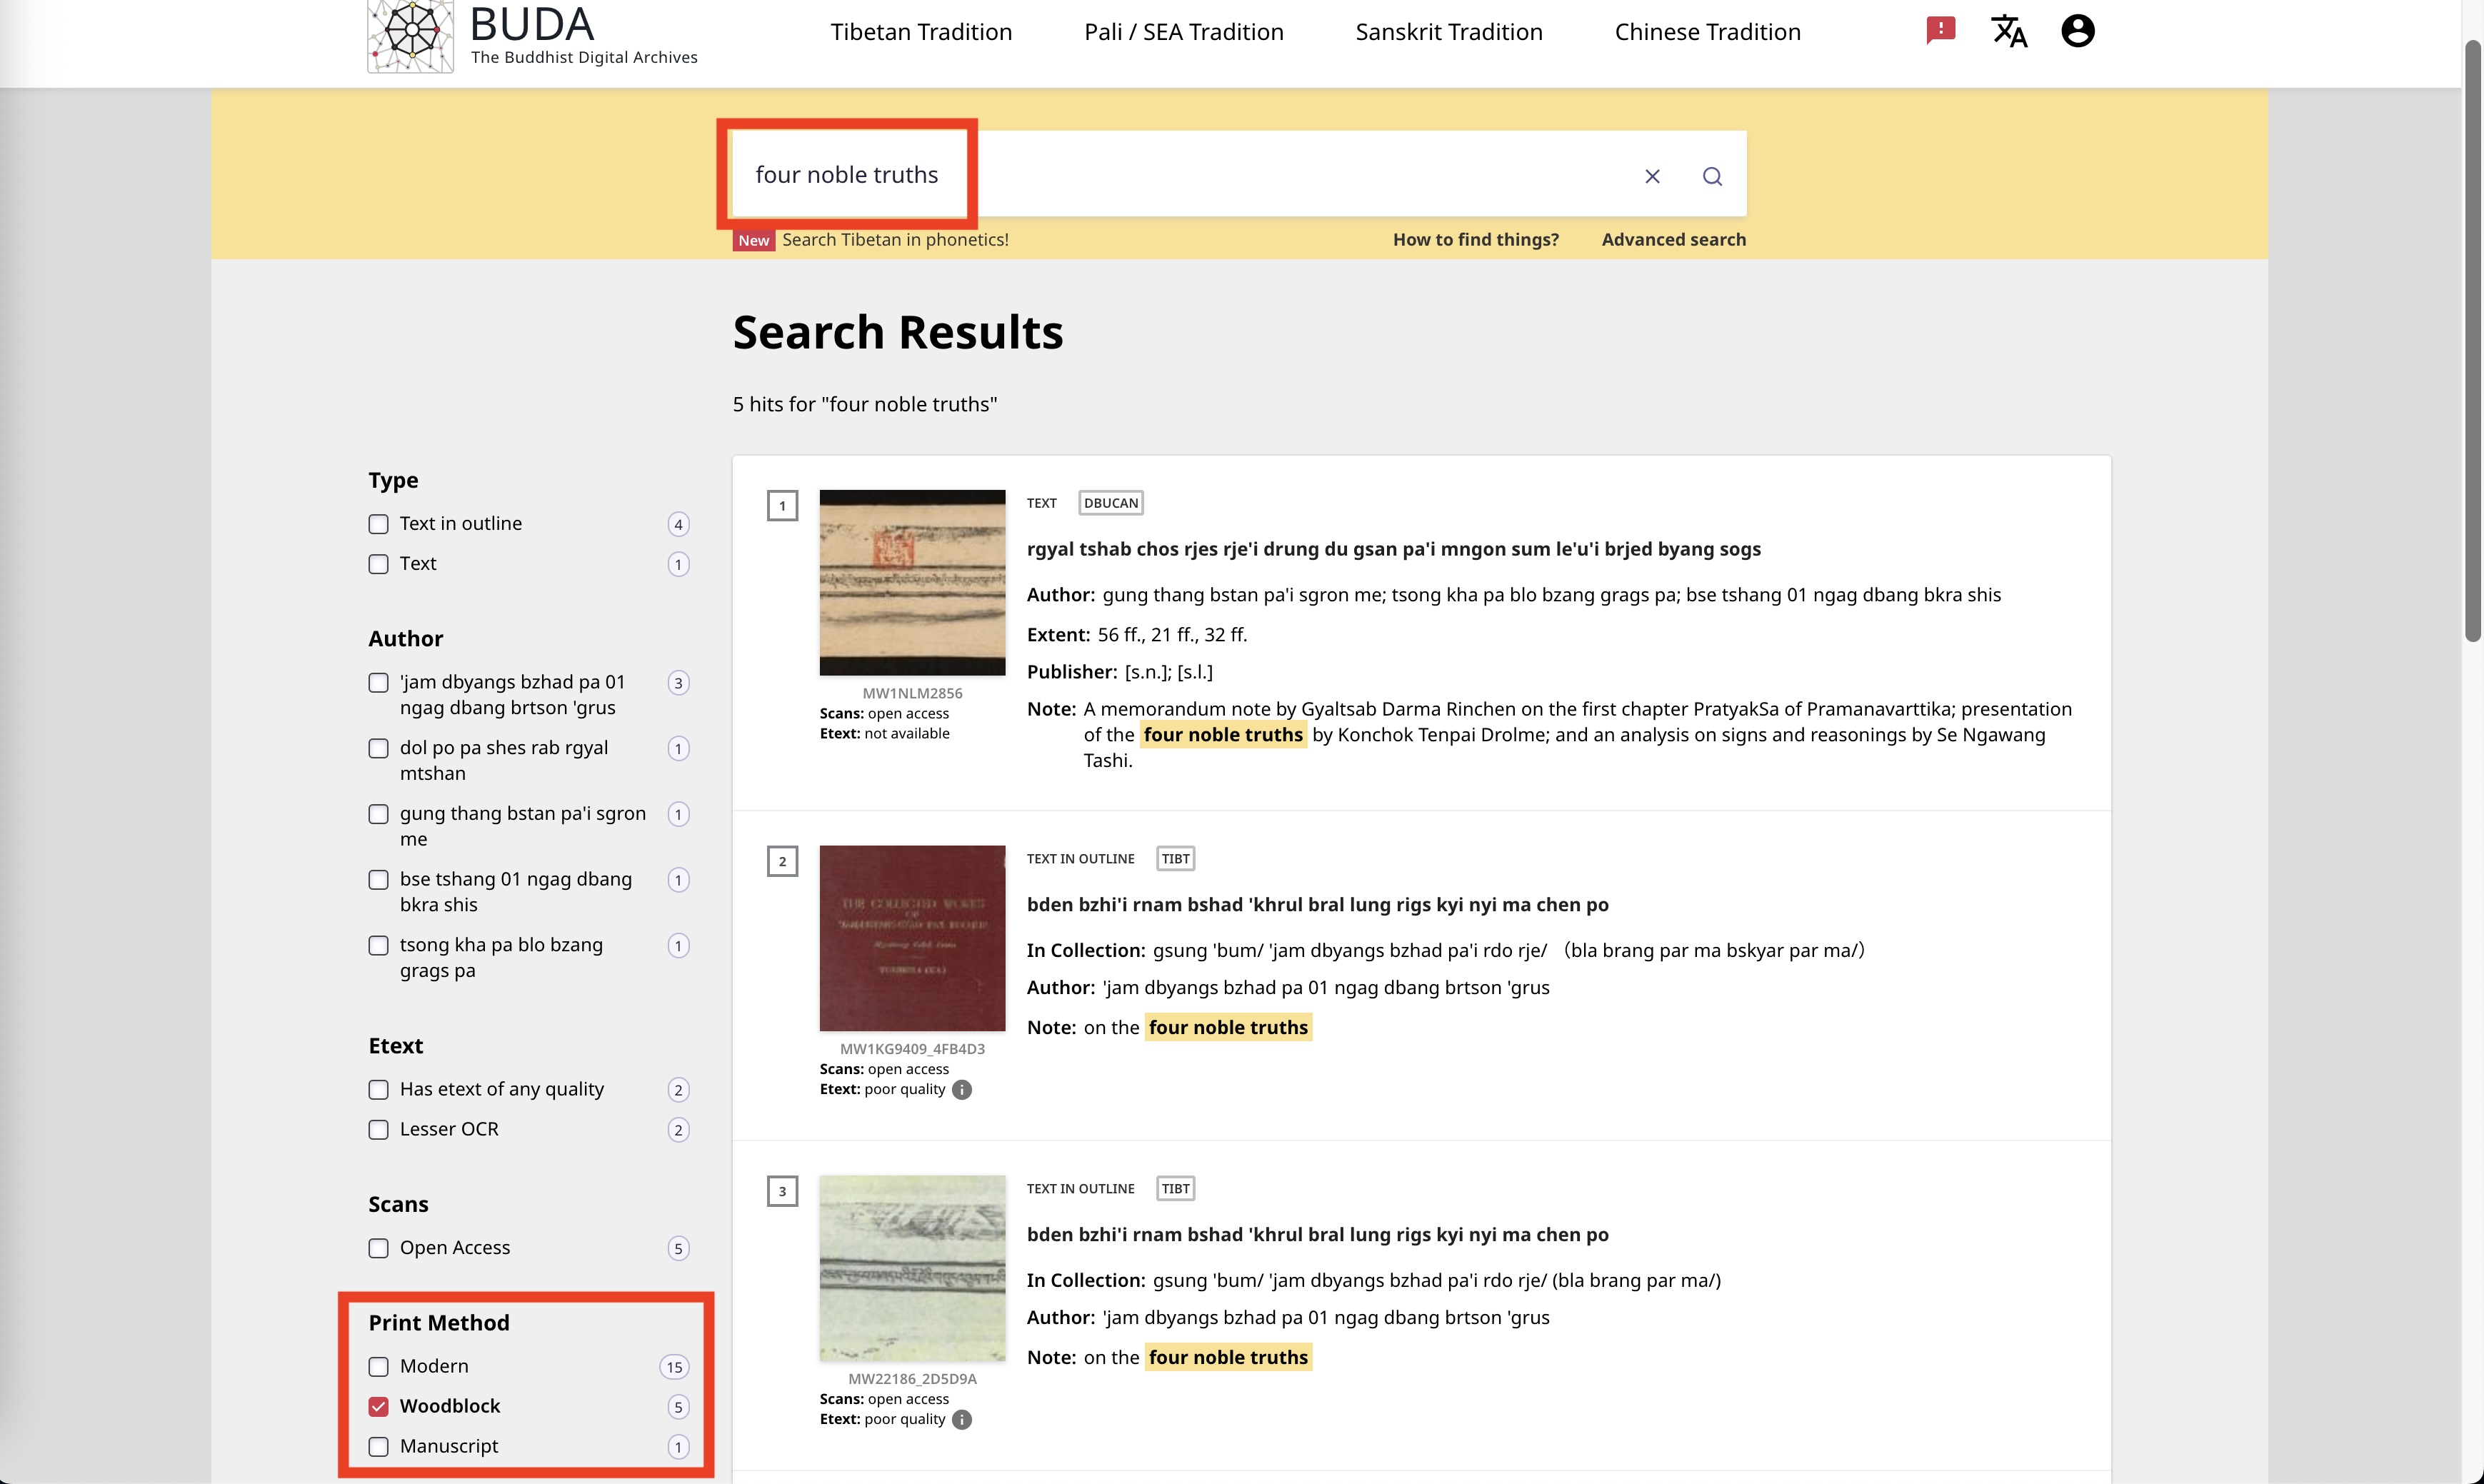Open thumbnail of result MW1NLM2856
This screenshot has width=2484, height=1484.
pyautogui.click(x=912, y=582)
